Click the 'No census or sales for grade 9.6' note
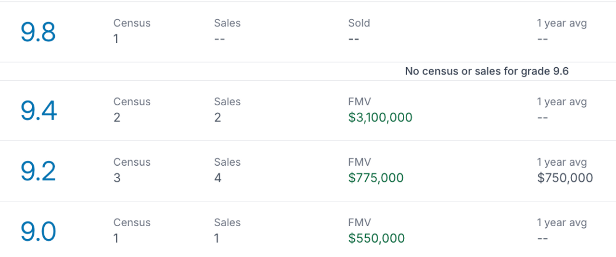 (487, 72)
